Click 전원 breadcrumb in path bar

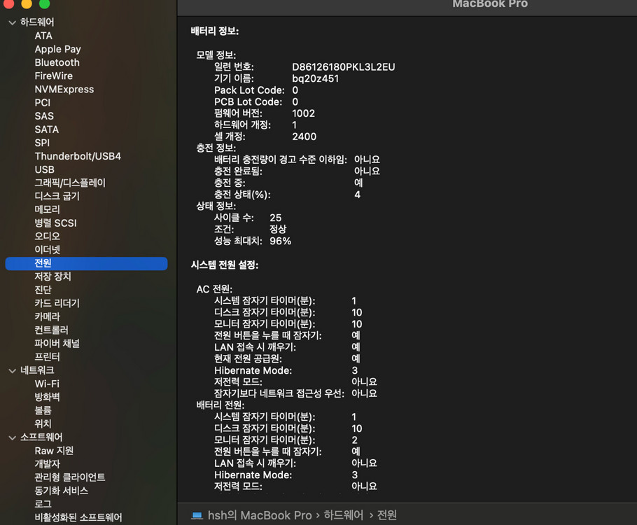[x=386, y=515]
